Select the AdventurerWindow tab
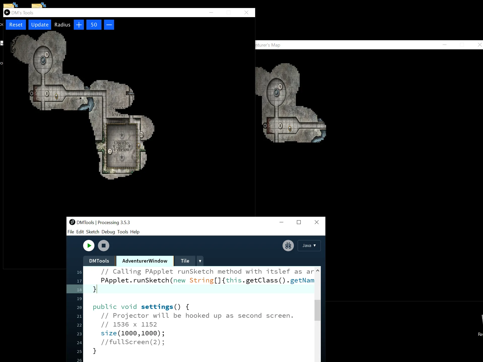The height and width of the screenshot is (362, 483). 145,261
